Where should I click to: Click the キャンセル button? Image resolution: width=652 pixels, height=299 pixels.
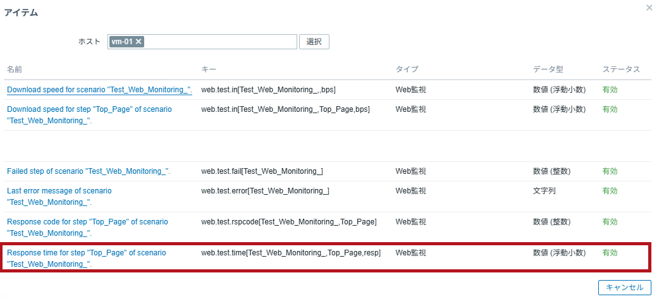[625, 288]
